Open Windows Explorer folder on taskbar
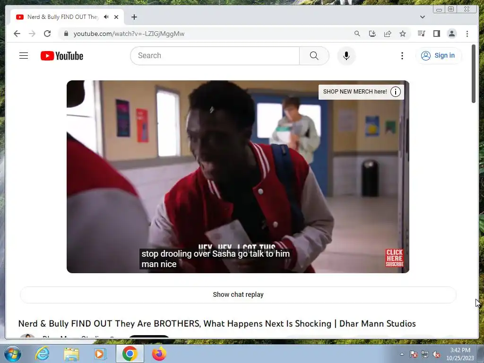The image size is (484, 363). [71, 354]
